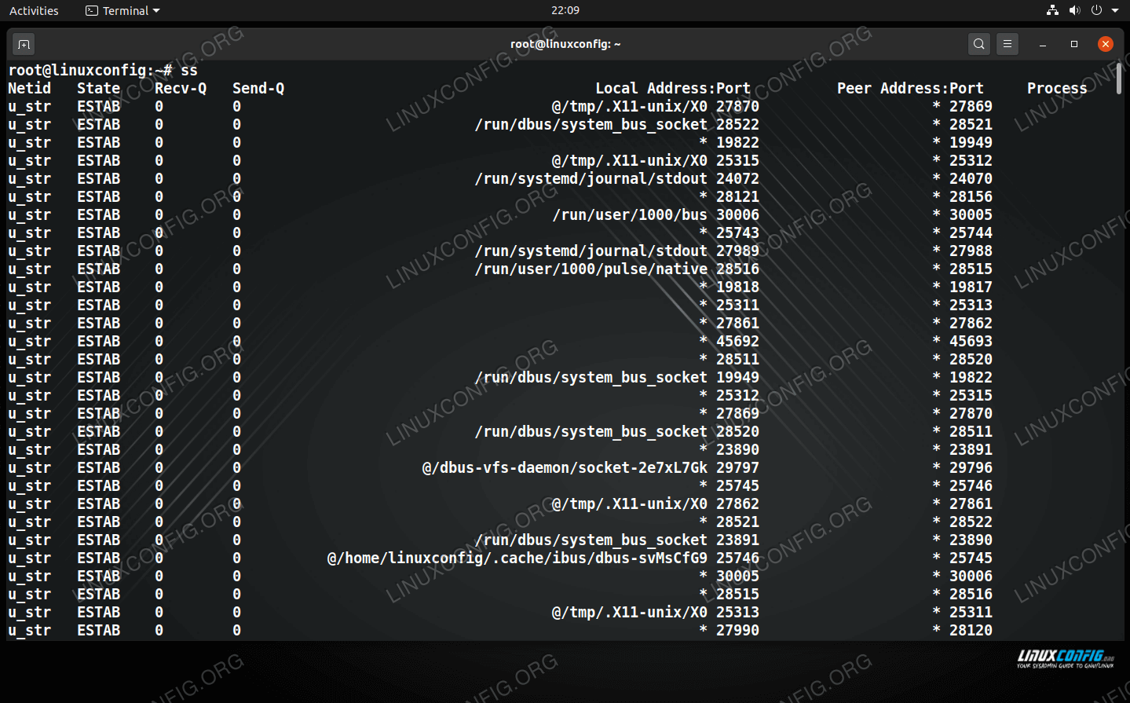This screenshot has width=1130, height=703.
Task: Click the terminal search magnifier icon
Action: click(978, 44)
